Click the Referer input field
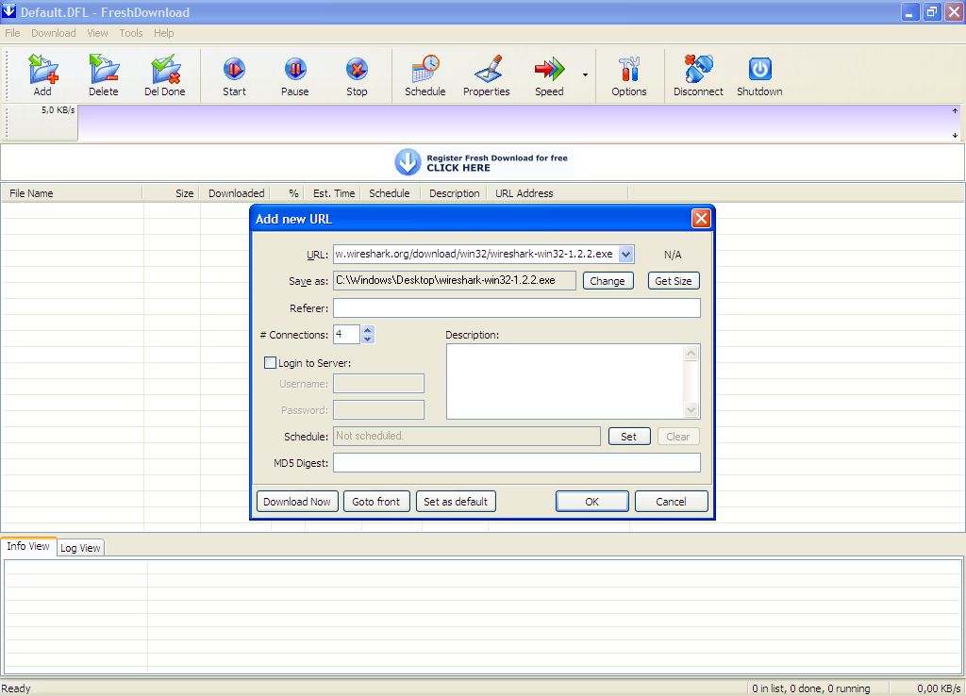This screenshot has width=966, height=696. click(x=517, y=308)
